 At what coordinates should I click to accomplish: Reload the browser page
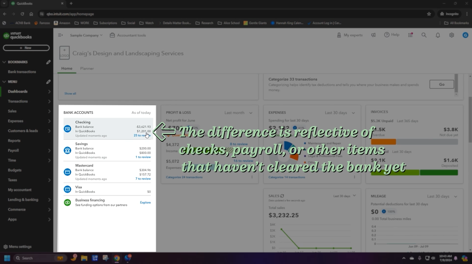pyautogui.click(x=22, y=14)
